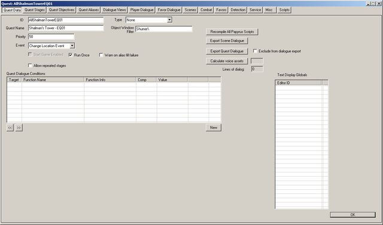Click the next conditions >> button

pyautogui.click(x=19, y=128)
